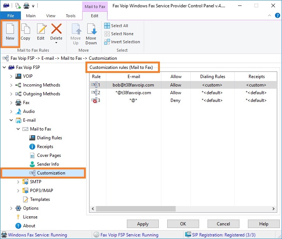Screen dimensions: 282x239
Task: Move rule Up
Action: [76, 34]
